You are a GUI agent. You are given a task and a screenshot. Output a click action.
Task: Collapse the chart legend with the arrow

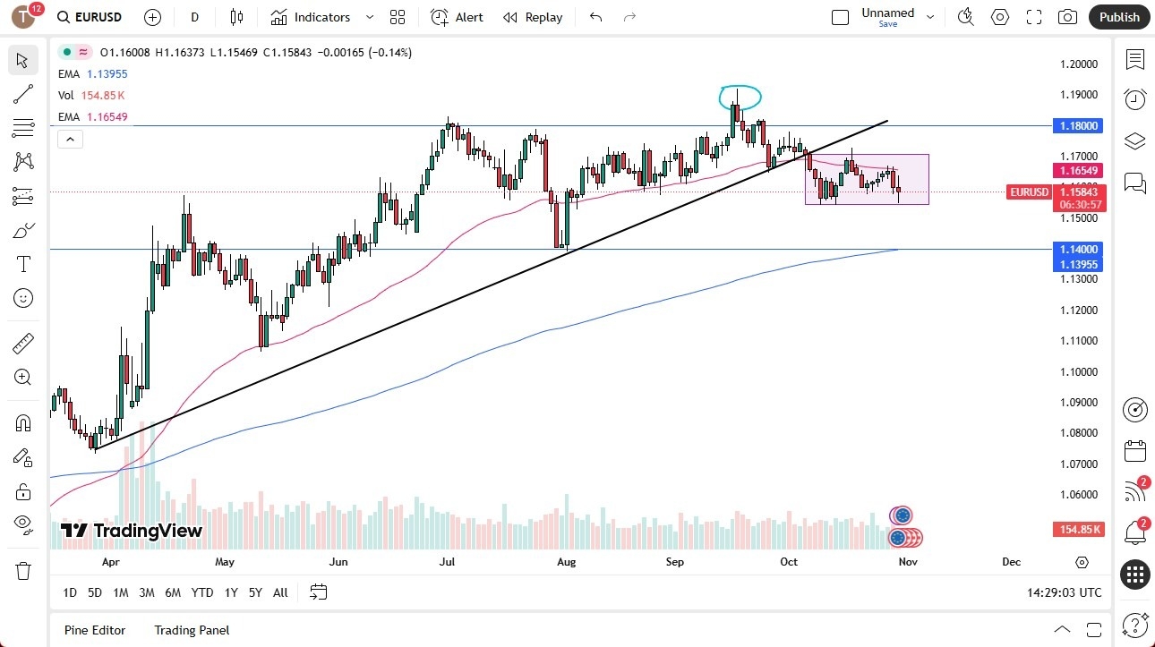coord(70,139)
